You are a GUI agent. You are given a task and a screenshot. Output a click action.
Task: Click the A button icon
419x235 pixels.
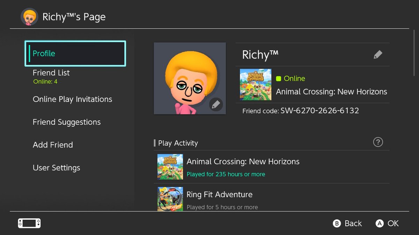coord(380,224)
